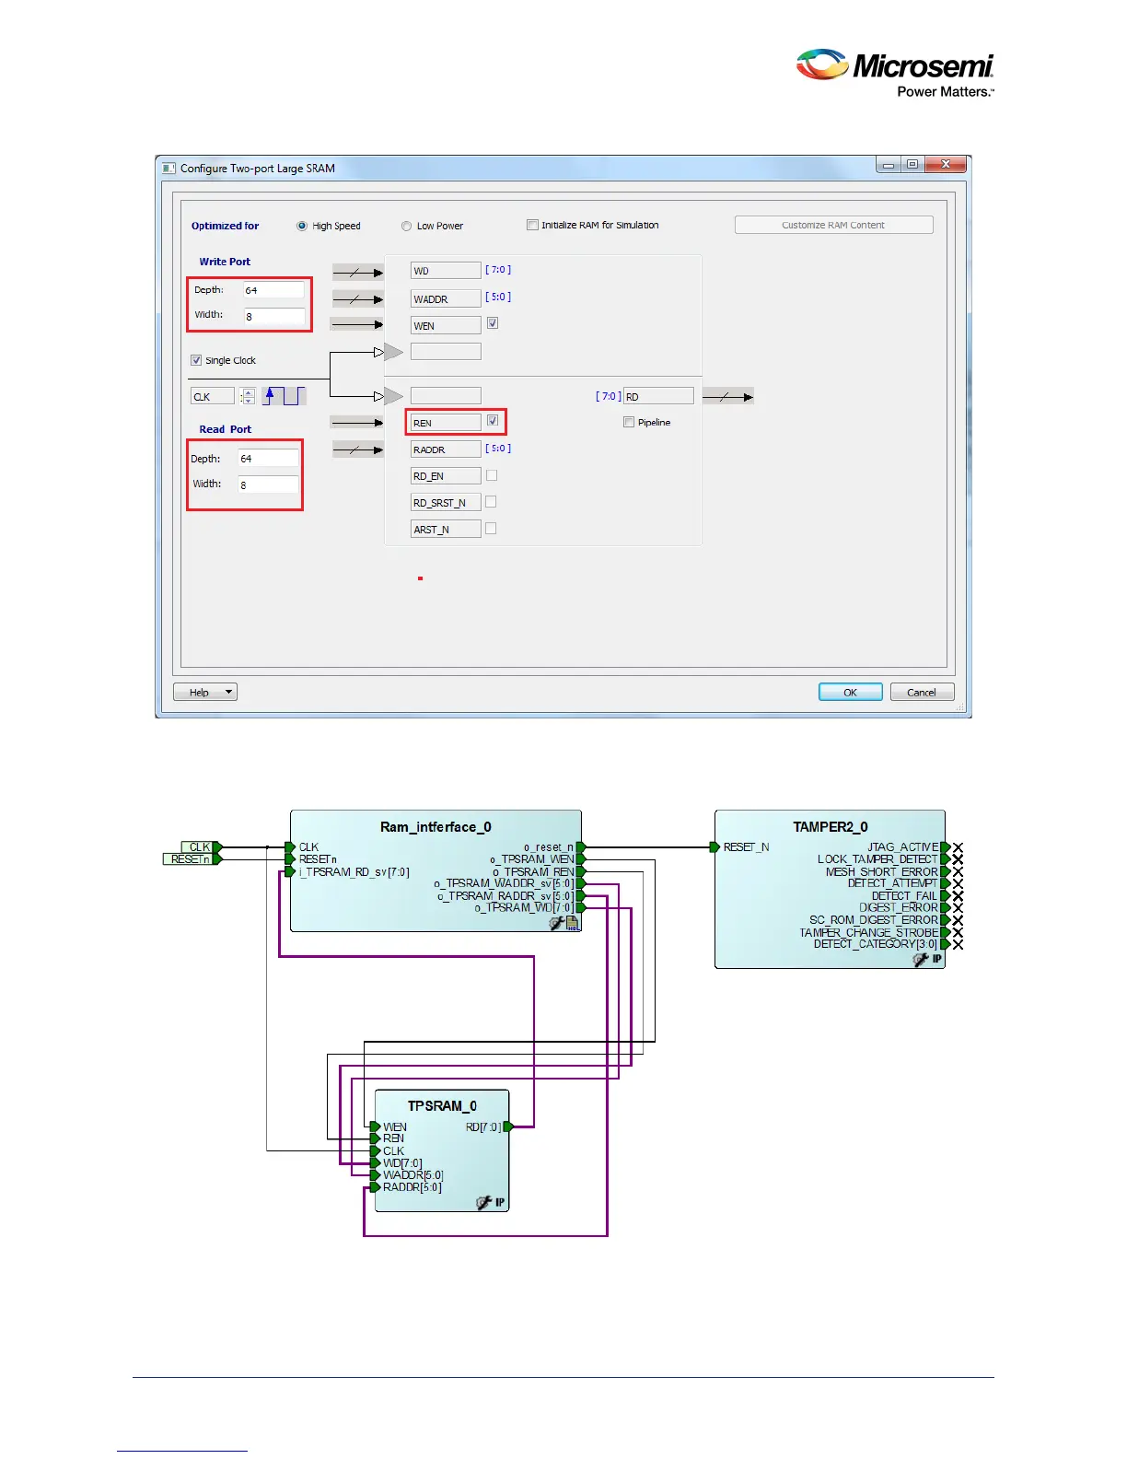Open the Help dropdown menu
Screen dimensions: 1127x1459
tap(205, 692)
